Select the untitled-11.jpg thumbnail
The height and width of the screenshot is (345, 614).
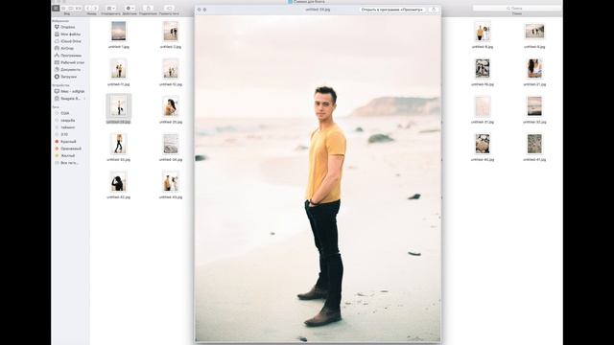[x=119, y=68]
